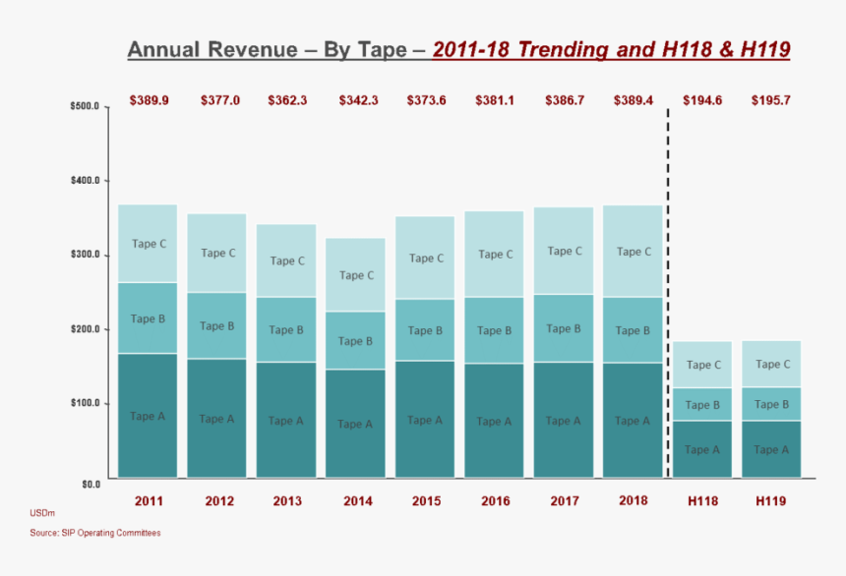
Task: Click the Tape C segment of the H118 bar
Action: [x=702, y=365]
